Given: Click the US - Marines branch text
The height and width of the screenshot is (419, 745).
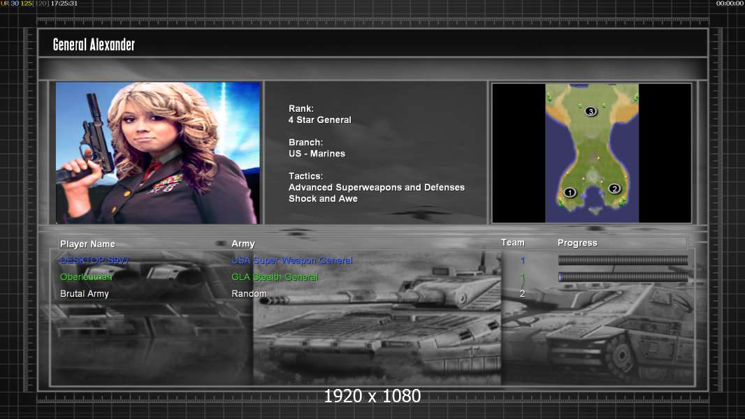Looking at the screenshot, I should click(x=317, y=154).
